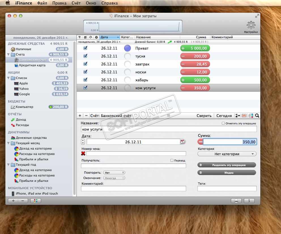Uncheck the носки transaction checkbox
Viewport: 281px width, 234px height.
tap(86, 72)
